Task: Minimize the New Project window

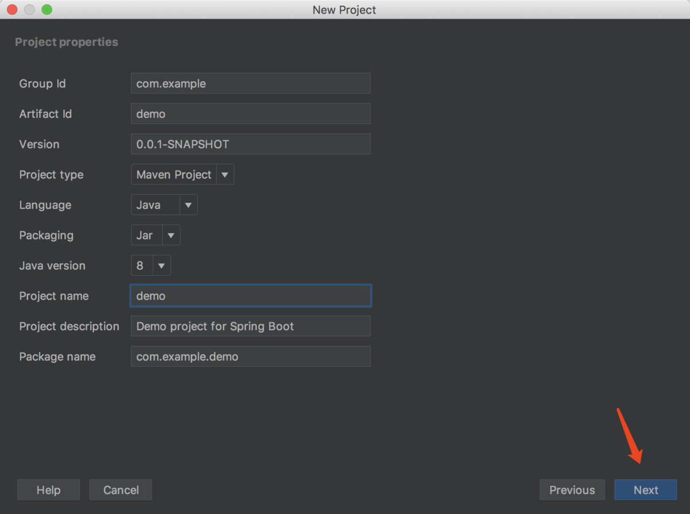Action: point(29,10)
